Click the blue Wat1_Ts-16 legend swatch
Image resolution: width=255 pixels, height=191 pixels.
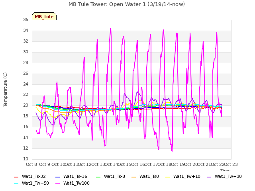[x=57, y=177]
